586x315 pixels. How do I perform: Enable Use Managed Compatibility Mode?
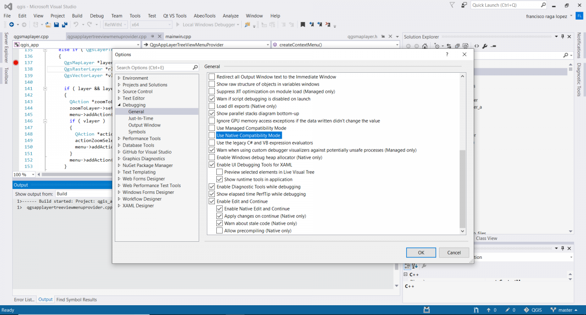point(212,128)
